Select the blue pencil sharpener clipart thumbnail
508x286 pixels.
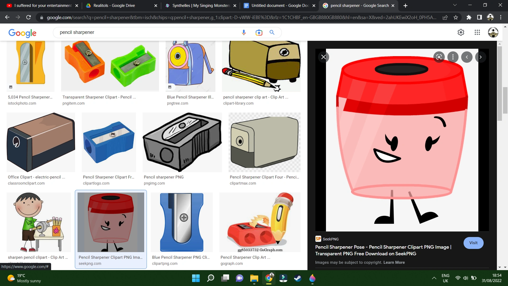coord(182,222)
